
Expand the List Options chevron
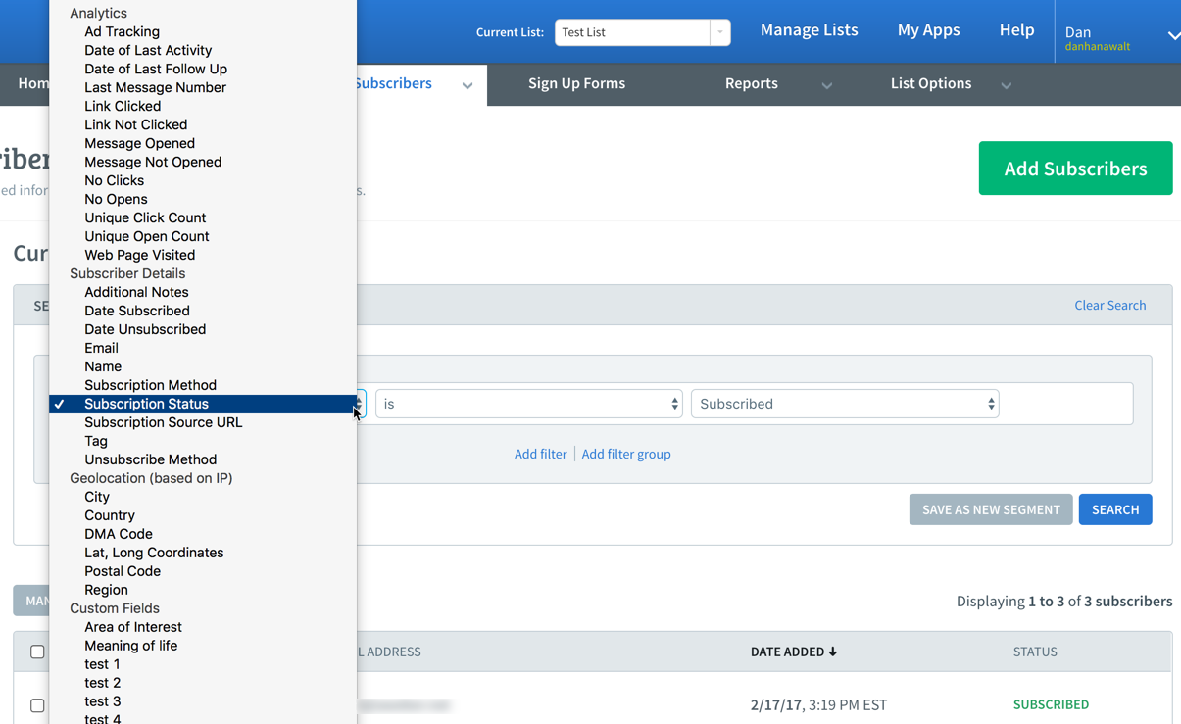[1006, 86]
